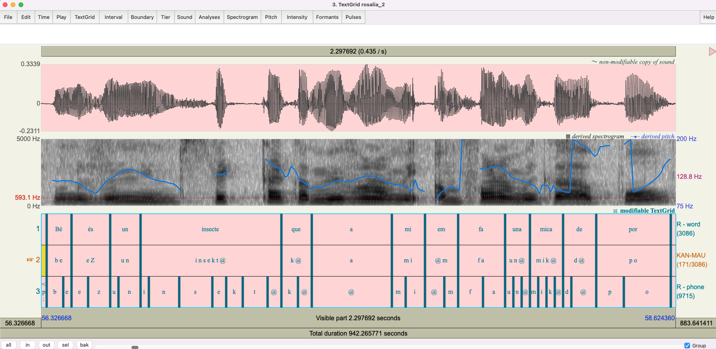Select the 'i n s e k t @' interval

[x=210, y=260]
